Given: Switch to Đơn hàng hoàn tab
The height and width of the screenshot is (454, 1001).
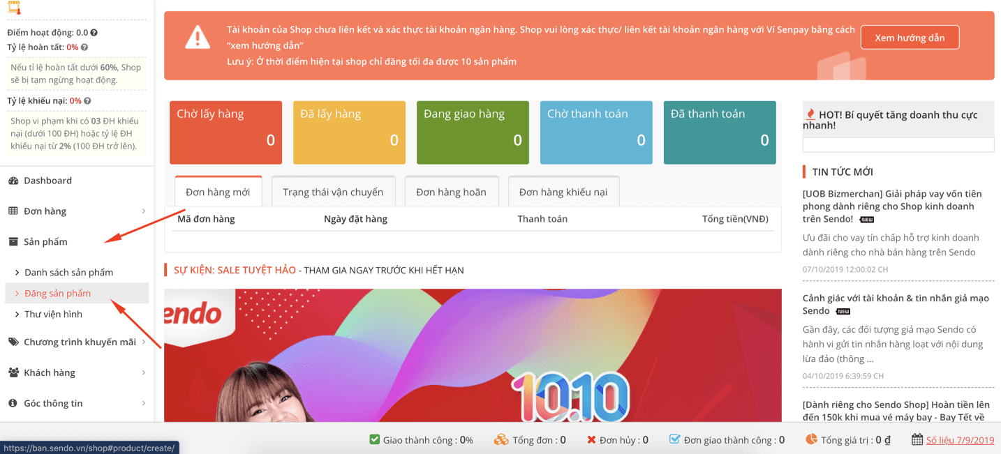Looking at the screenshot, I should (451, 192).
